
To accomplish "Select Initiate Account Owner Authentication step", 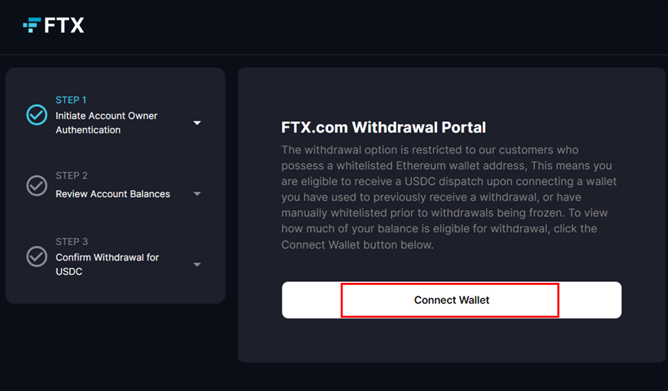I will click(107, 123).
